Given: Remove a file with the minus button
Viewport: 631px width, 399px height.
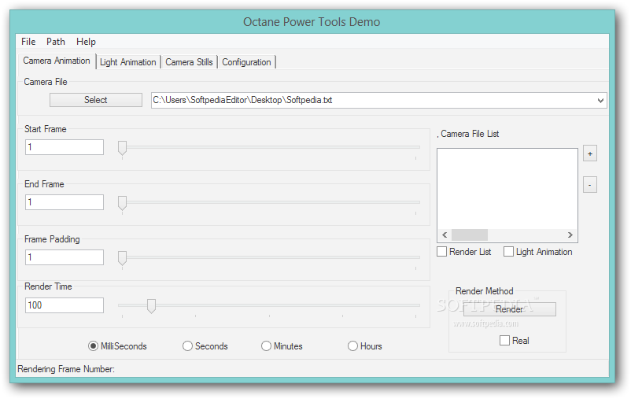Looking at the screenshot, I should tap(590, 185).
